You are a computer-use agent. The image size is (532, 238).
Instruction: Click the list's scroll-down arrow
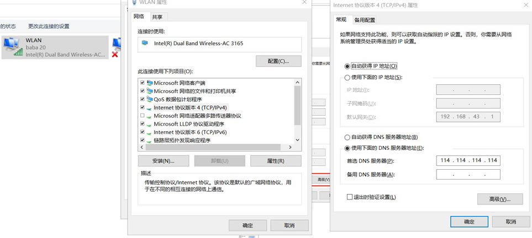(x=298, y=139)
